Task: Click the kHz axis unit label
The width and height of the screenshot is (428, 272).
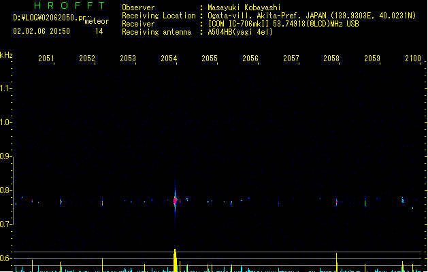Action: 6,55
